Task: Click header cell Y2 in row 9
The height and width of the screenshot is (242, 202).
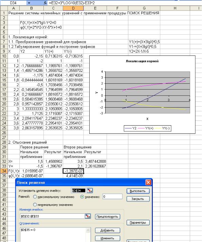Action: [x=32, y=51]
